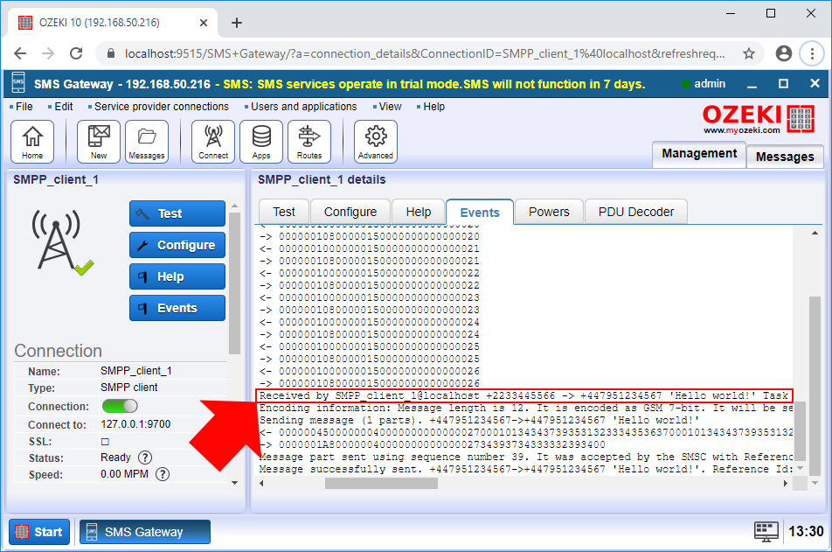Switch to the Messages tab at right

coord(785,157)
